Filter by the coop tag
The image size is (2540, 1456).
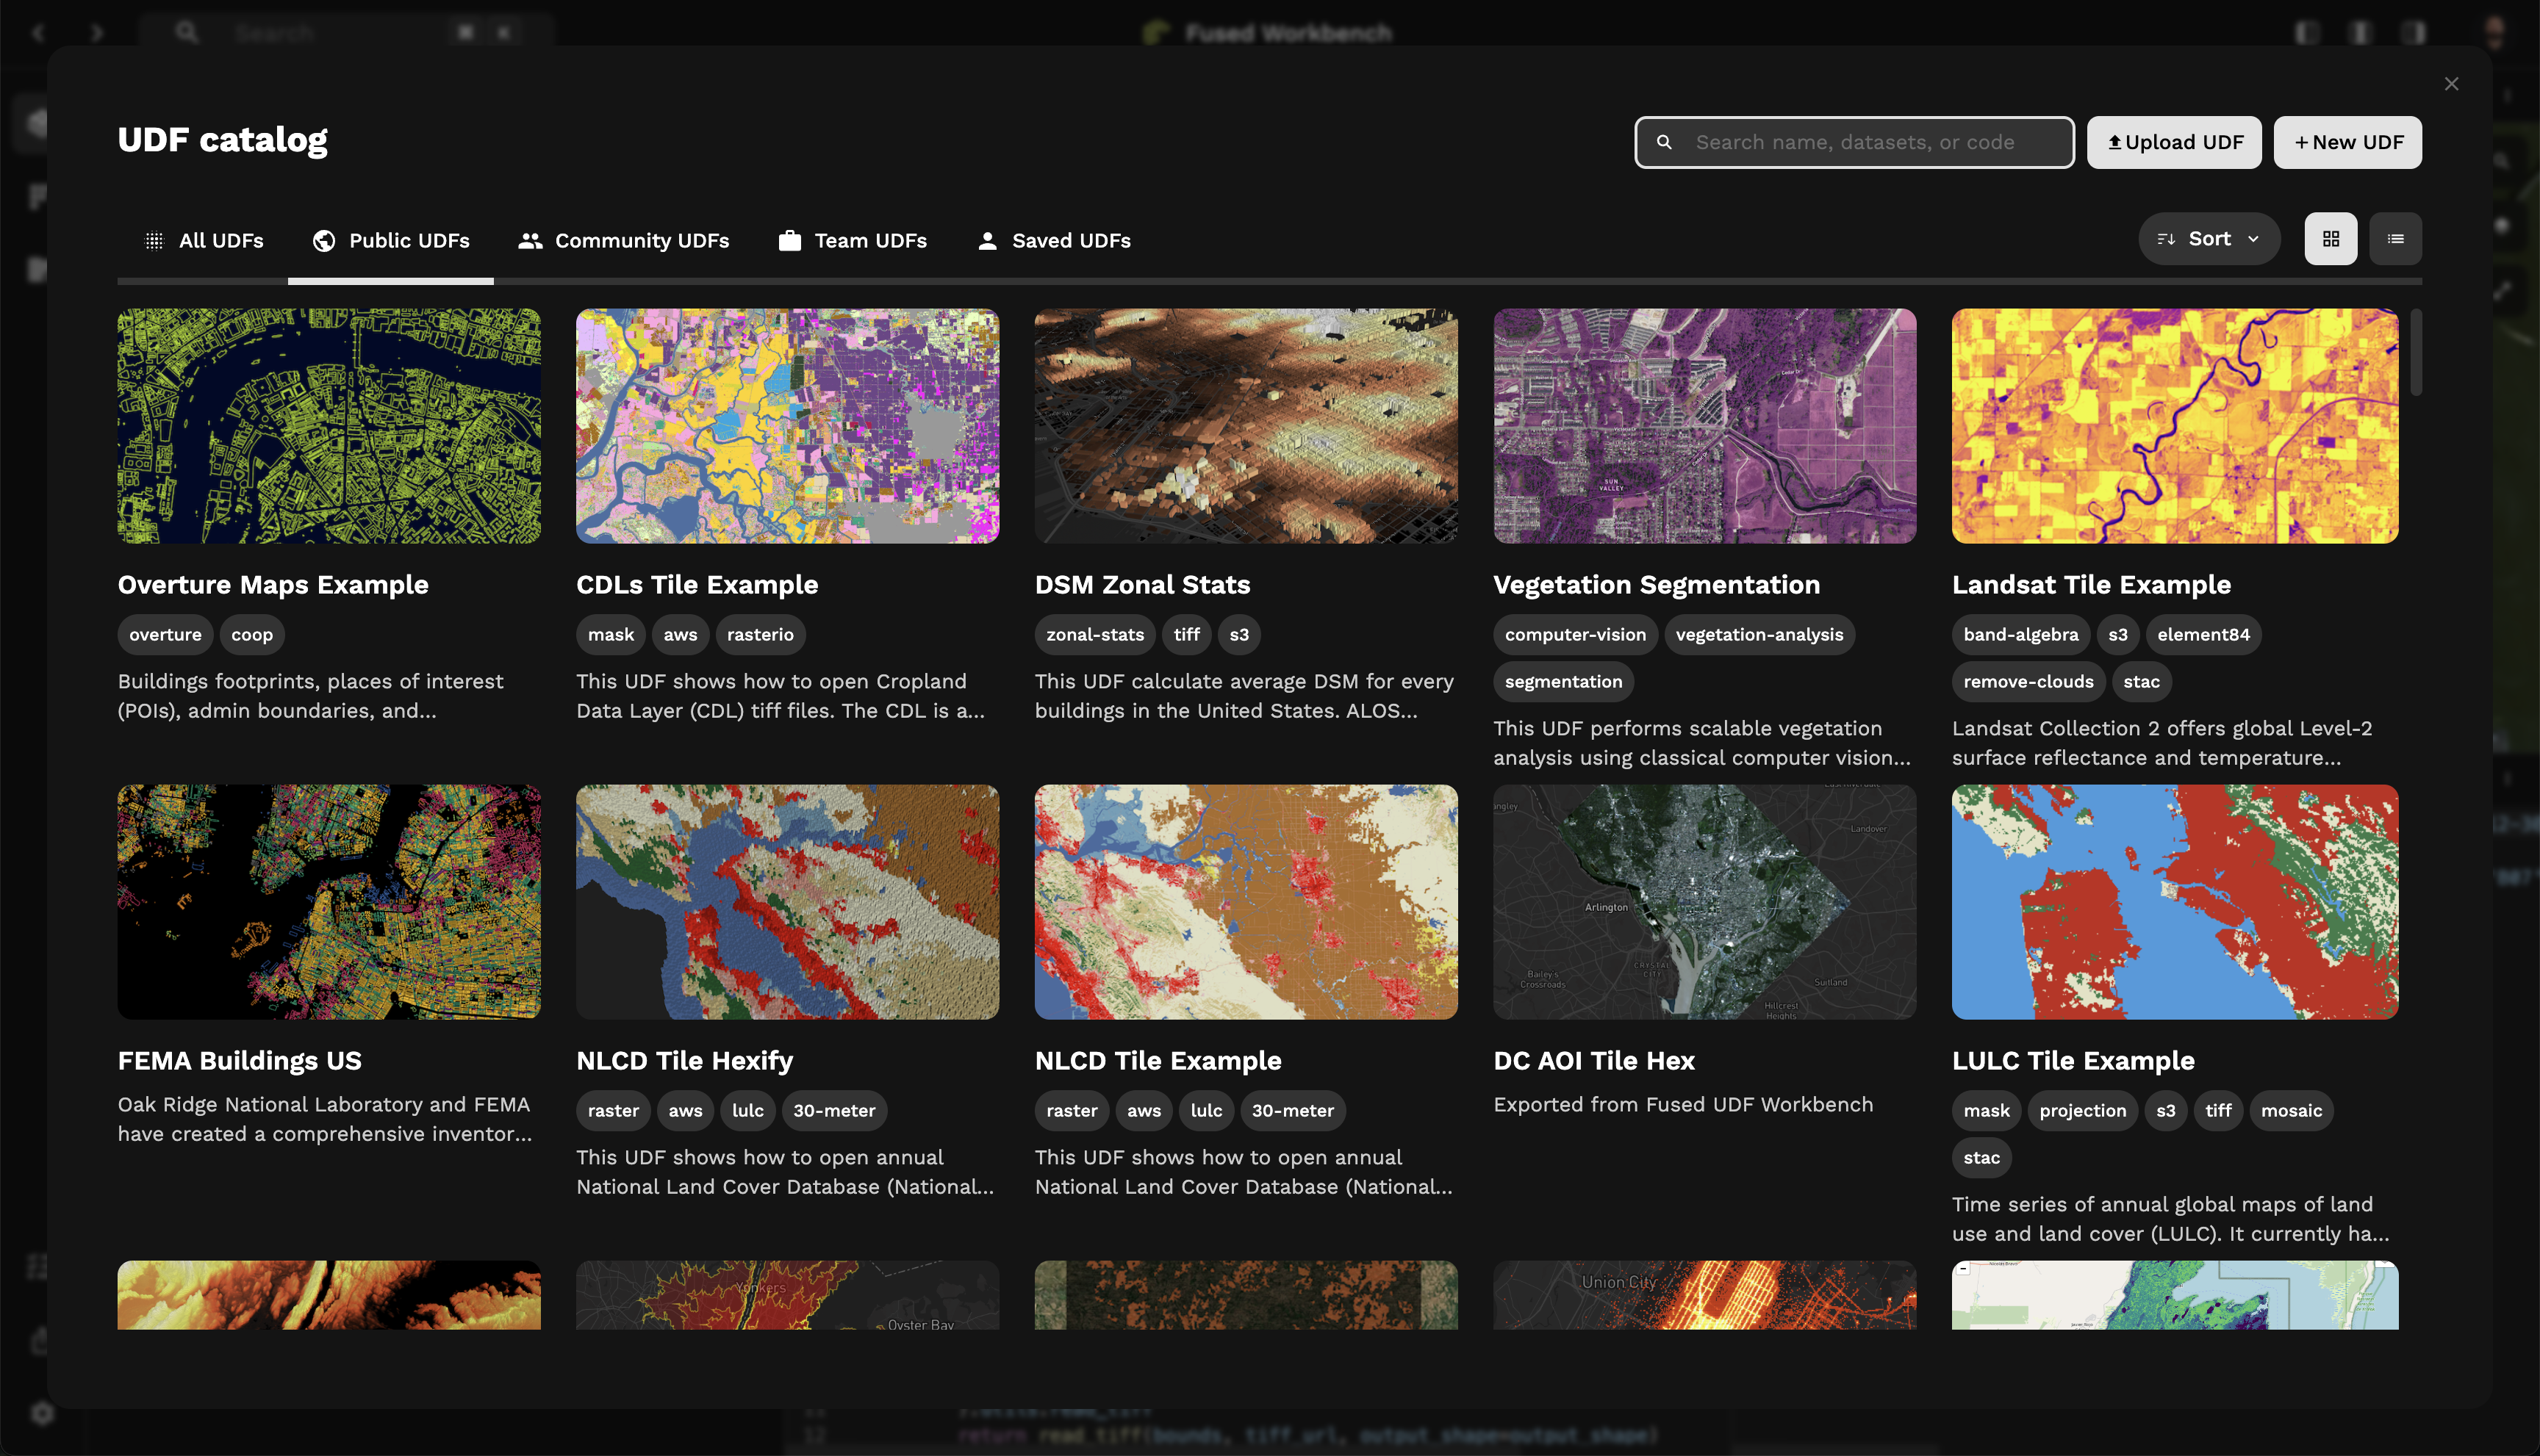252,634
